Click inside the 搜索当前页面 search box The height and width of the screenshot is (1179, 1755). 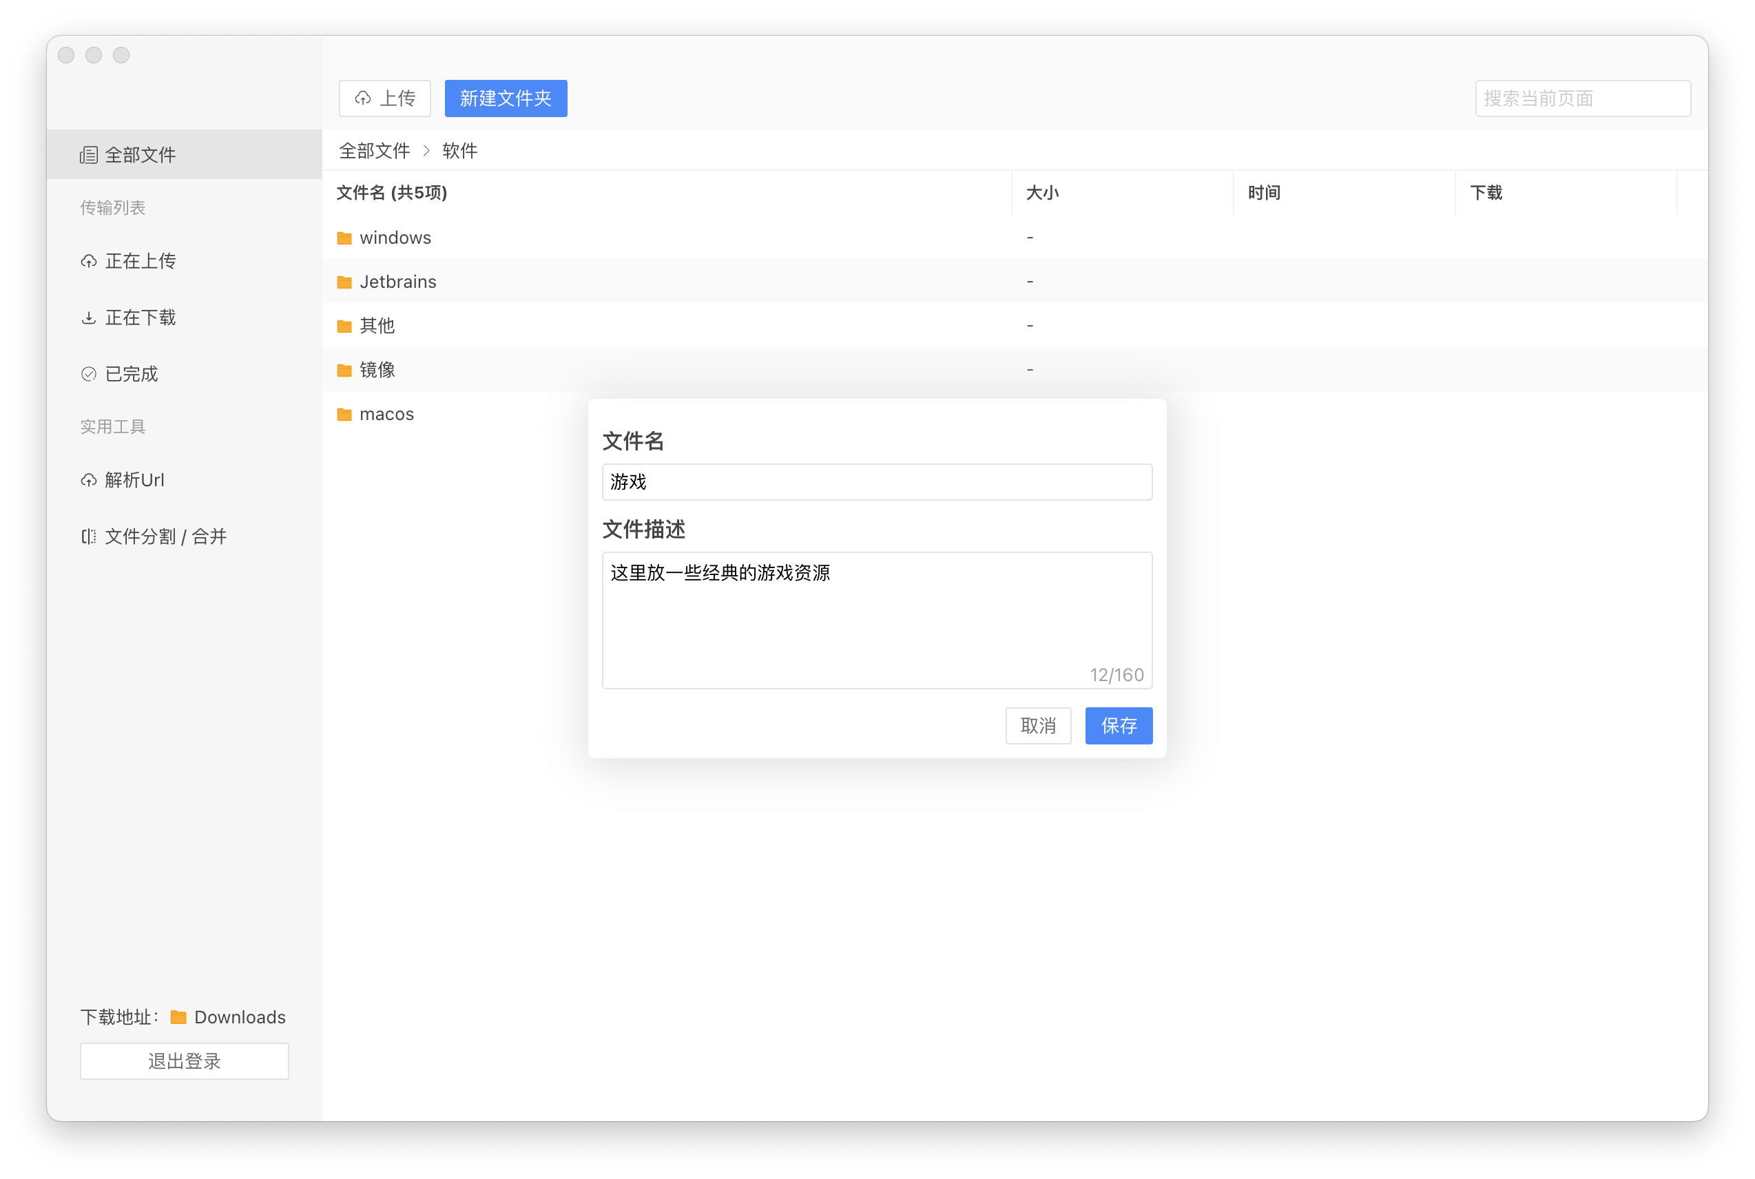pos(1581,98)
